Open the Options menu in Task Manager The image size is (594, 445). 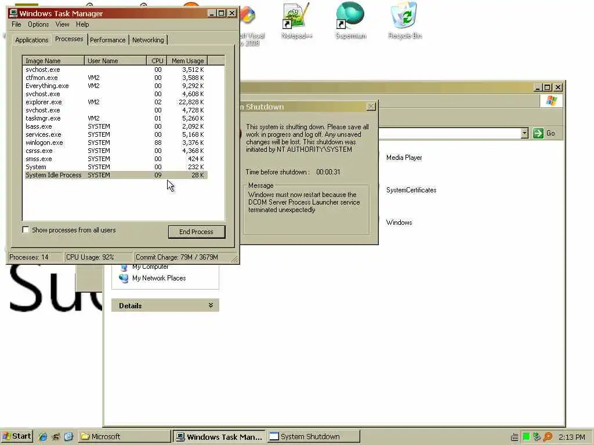[38, 24]
